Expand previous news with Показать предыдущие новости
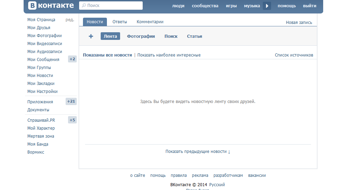Image resolution: width=344 pixels, height=190 pixels. coord(198,152)
